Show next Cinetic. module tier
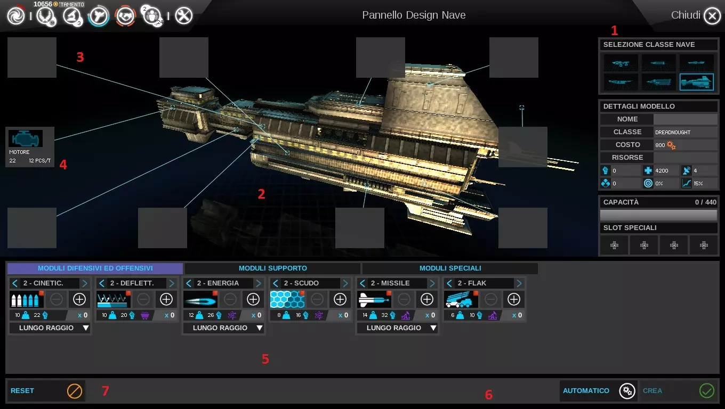The image size is (725, 409). pyautogui.click(x=84, y=283)
